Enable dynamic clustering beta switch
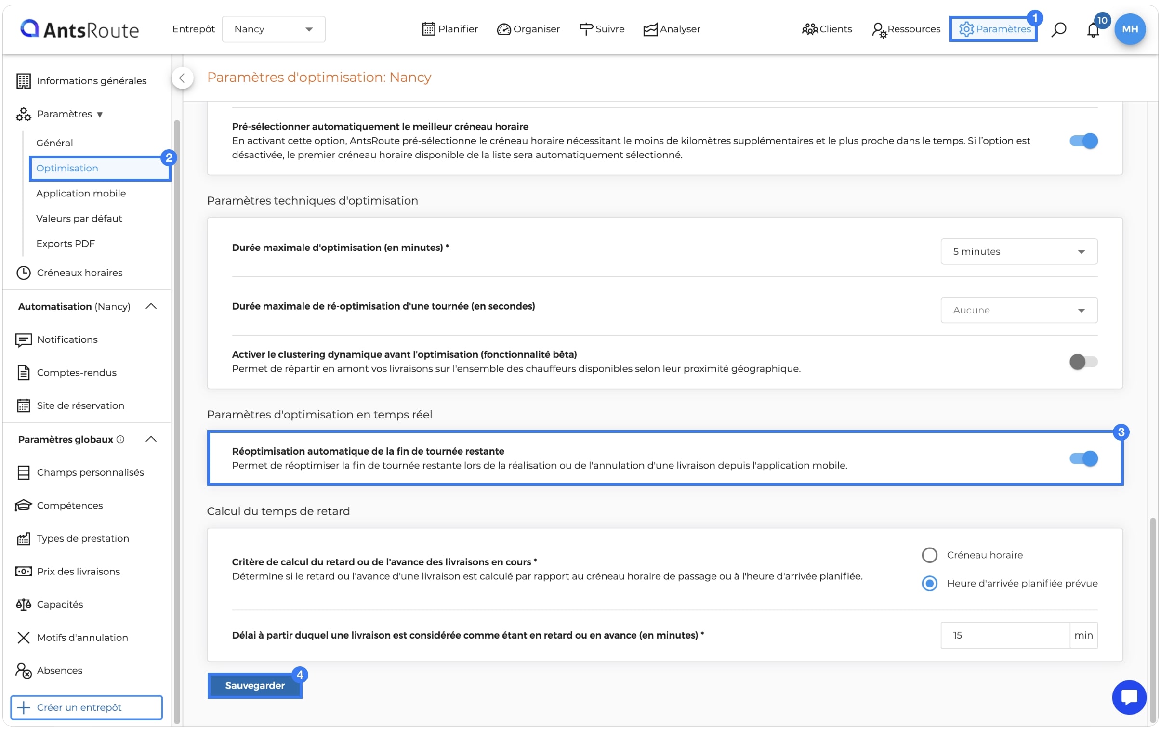Image resolution: width=1161 pixels, height=731 pixels. (x=1083, y=361)
